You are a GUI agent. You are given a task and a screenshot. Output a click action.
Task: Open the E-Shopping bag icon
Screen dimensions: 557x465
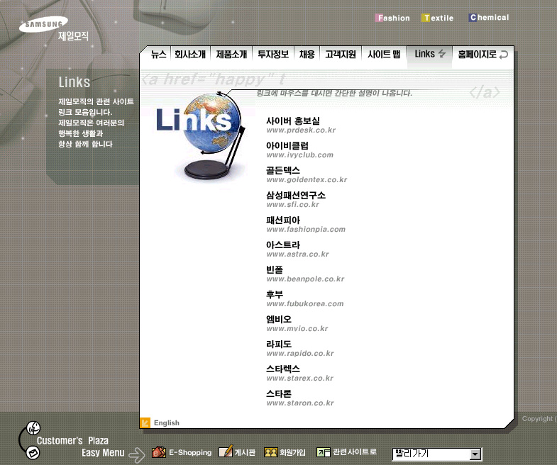pyautogui.click(x=158, y=452)
